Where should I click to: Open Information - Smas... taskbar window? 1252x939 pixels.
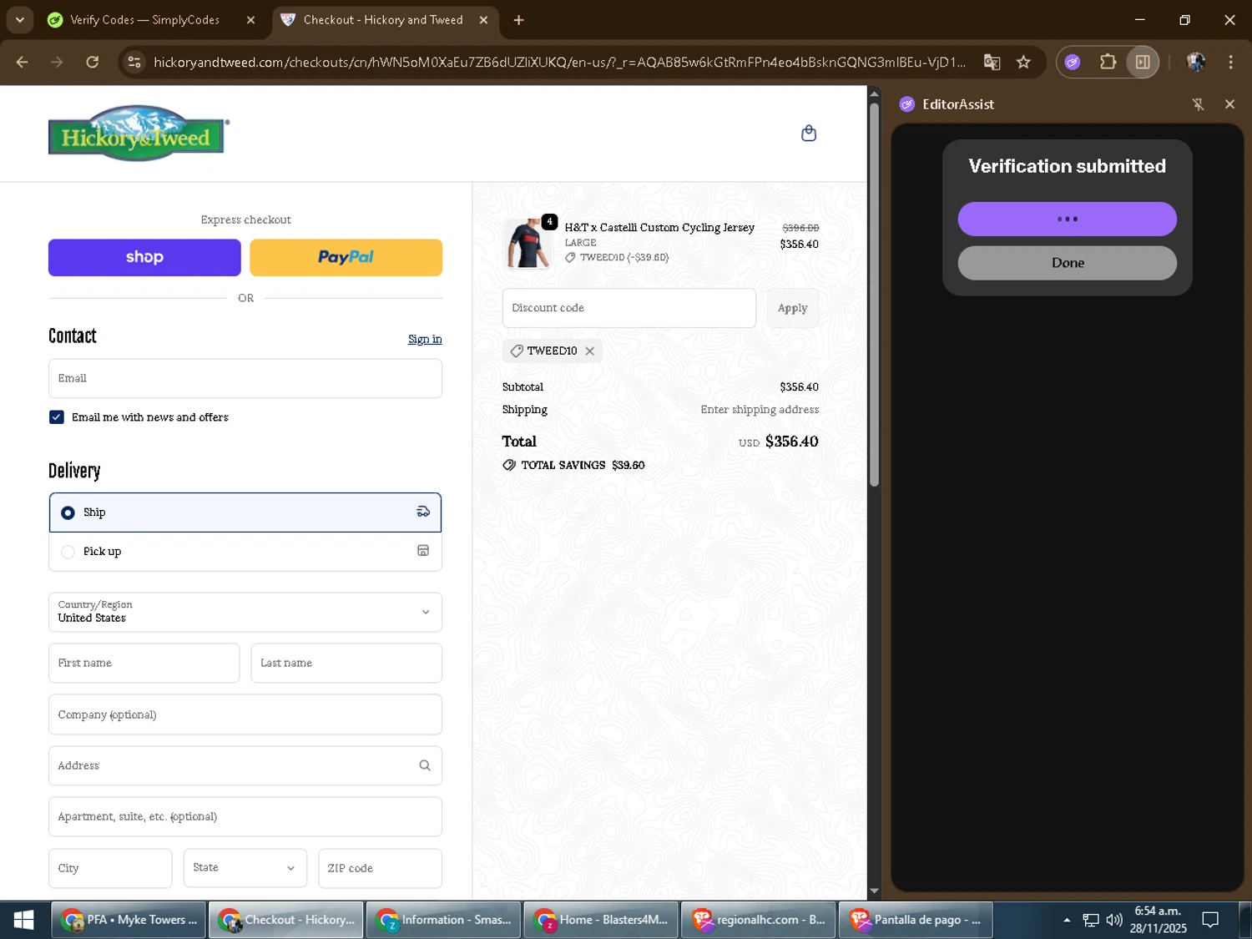(443, 920)
